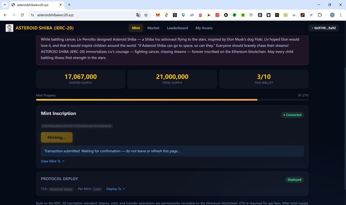Open the blue feather extension icon
The height and width of the screenshot is (205, 346).
coord(311,15)
